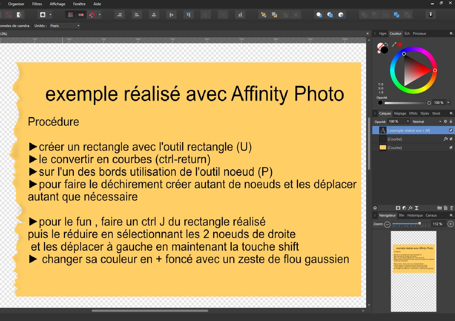Click the group layers folder icon
Viewport: 455px width, 321px height.
[440, 208]
